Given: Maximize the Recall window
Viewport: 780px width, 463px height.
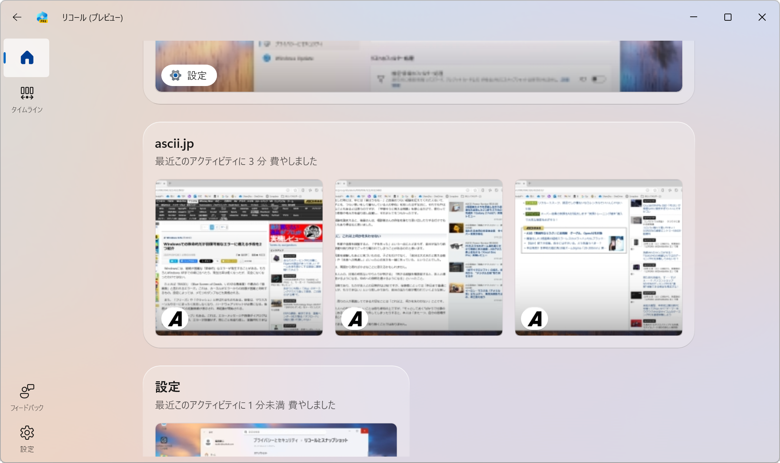Looking at the screenshot, I should 728,17.
